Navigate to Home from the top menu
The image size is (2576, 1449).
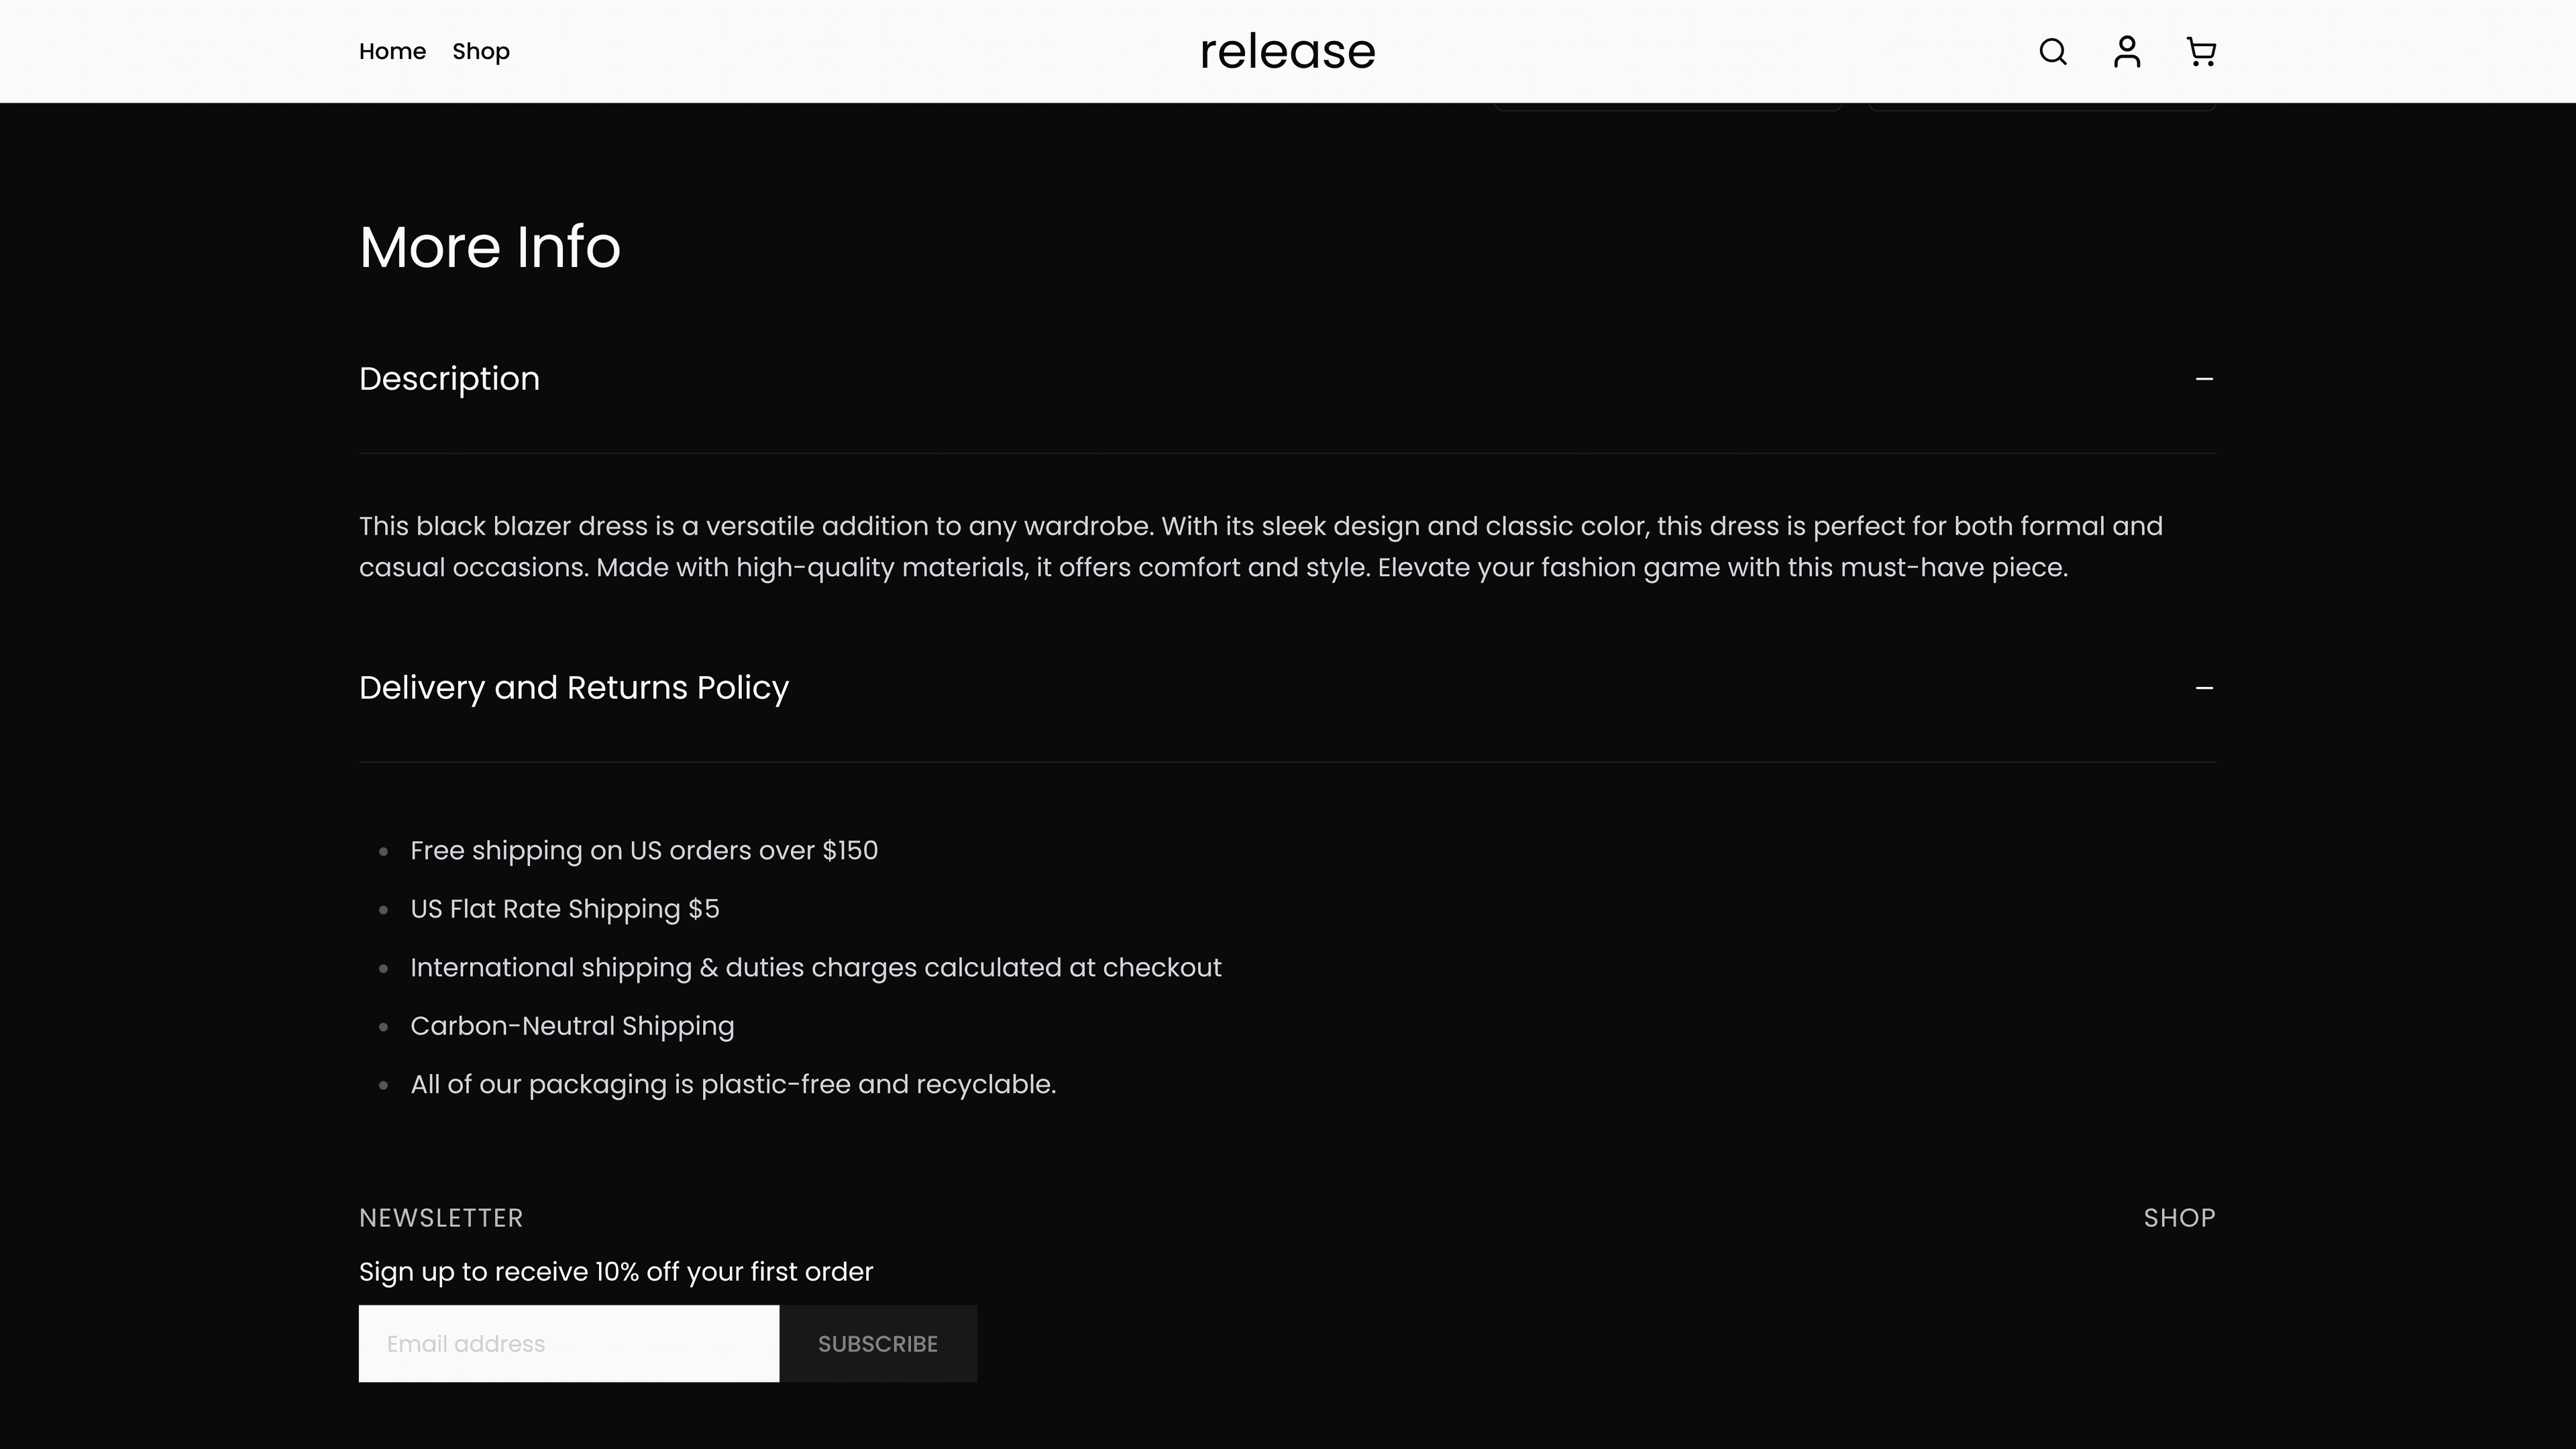(x=392, y=51)
